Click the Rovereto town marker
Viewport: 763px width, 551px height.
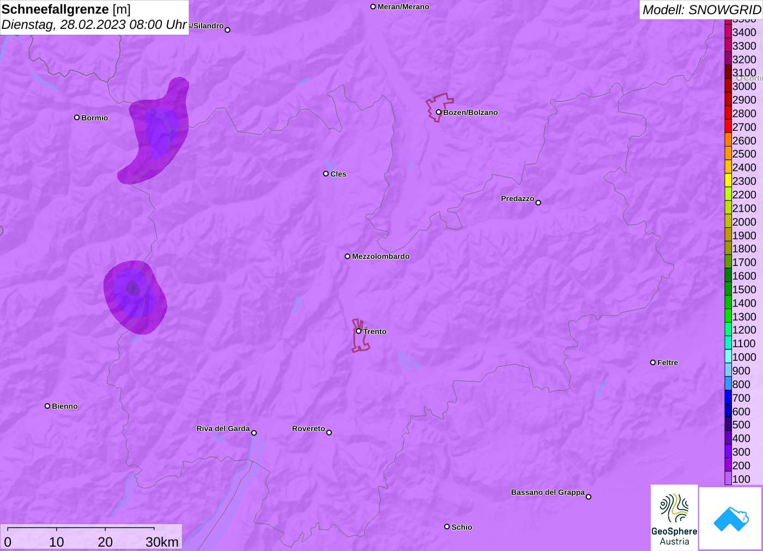pos(329,433)
